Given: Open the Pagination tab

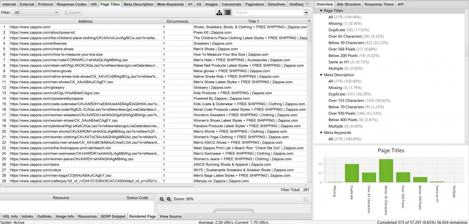Looking at the screenshot, I should click(x=254, y=4).
